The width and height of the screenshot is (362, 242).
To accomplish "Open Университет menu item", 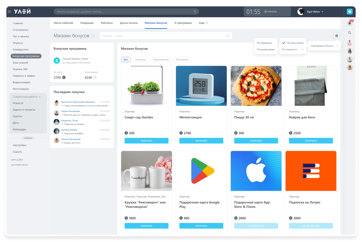I will 21,50.
